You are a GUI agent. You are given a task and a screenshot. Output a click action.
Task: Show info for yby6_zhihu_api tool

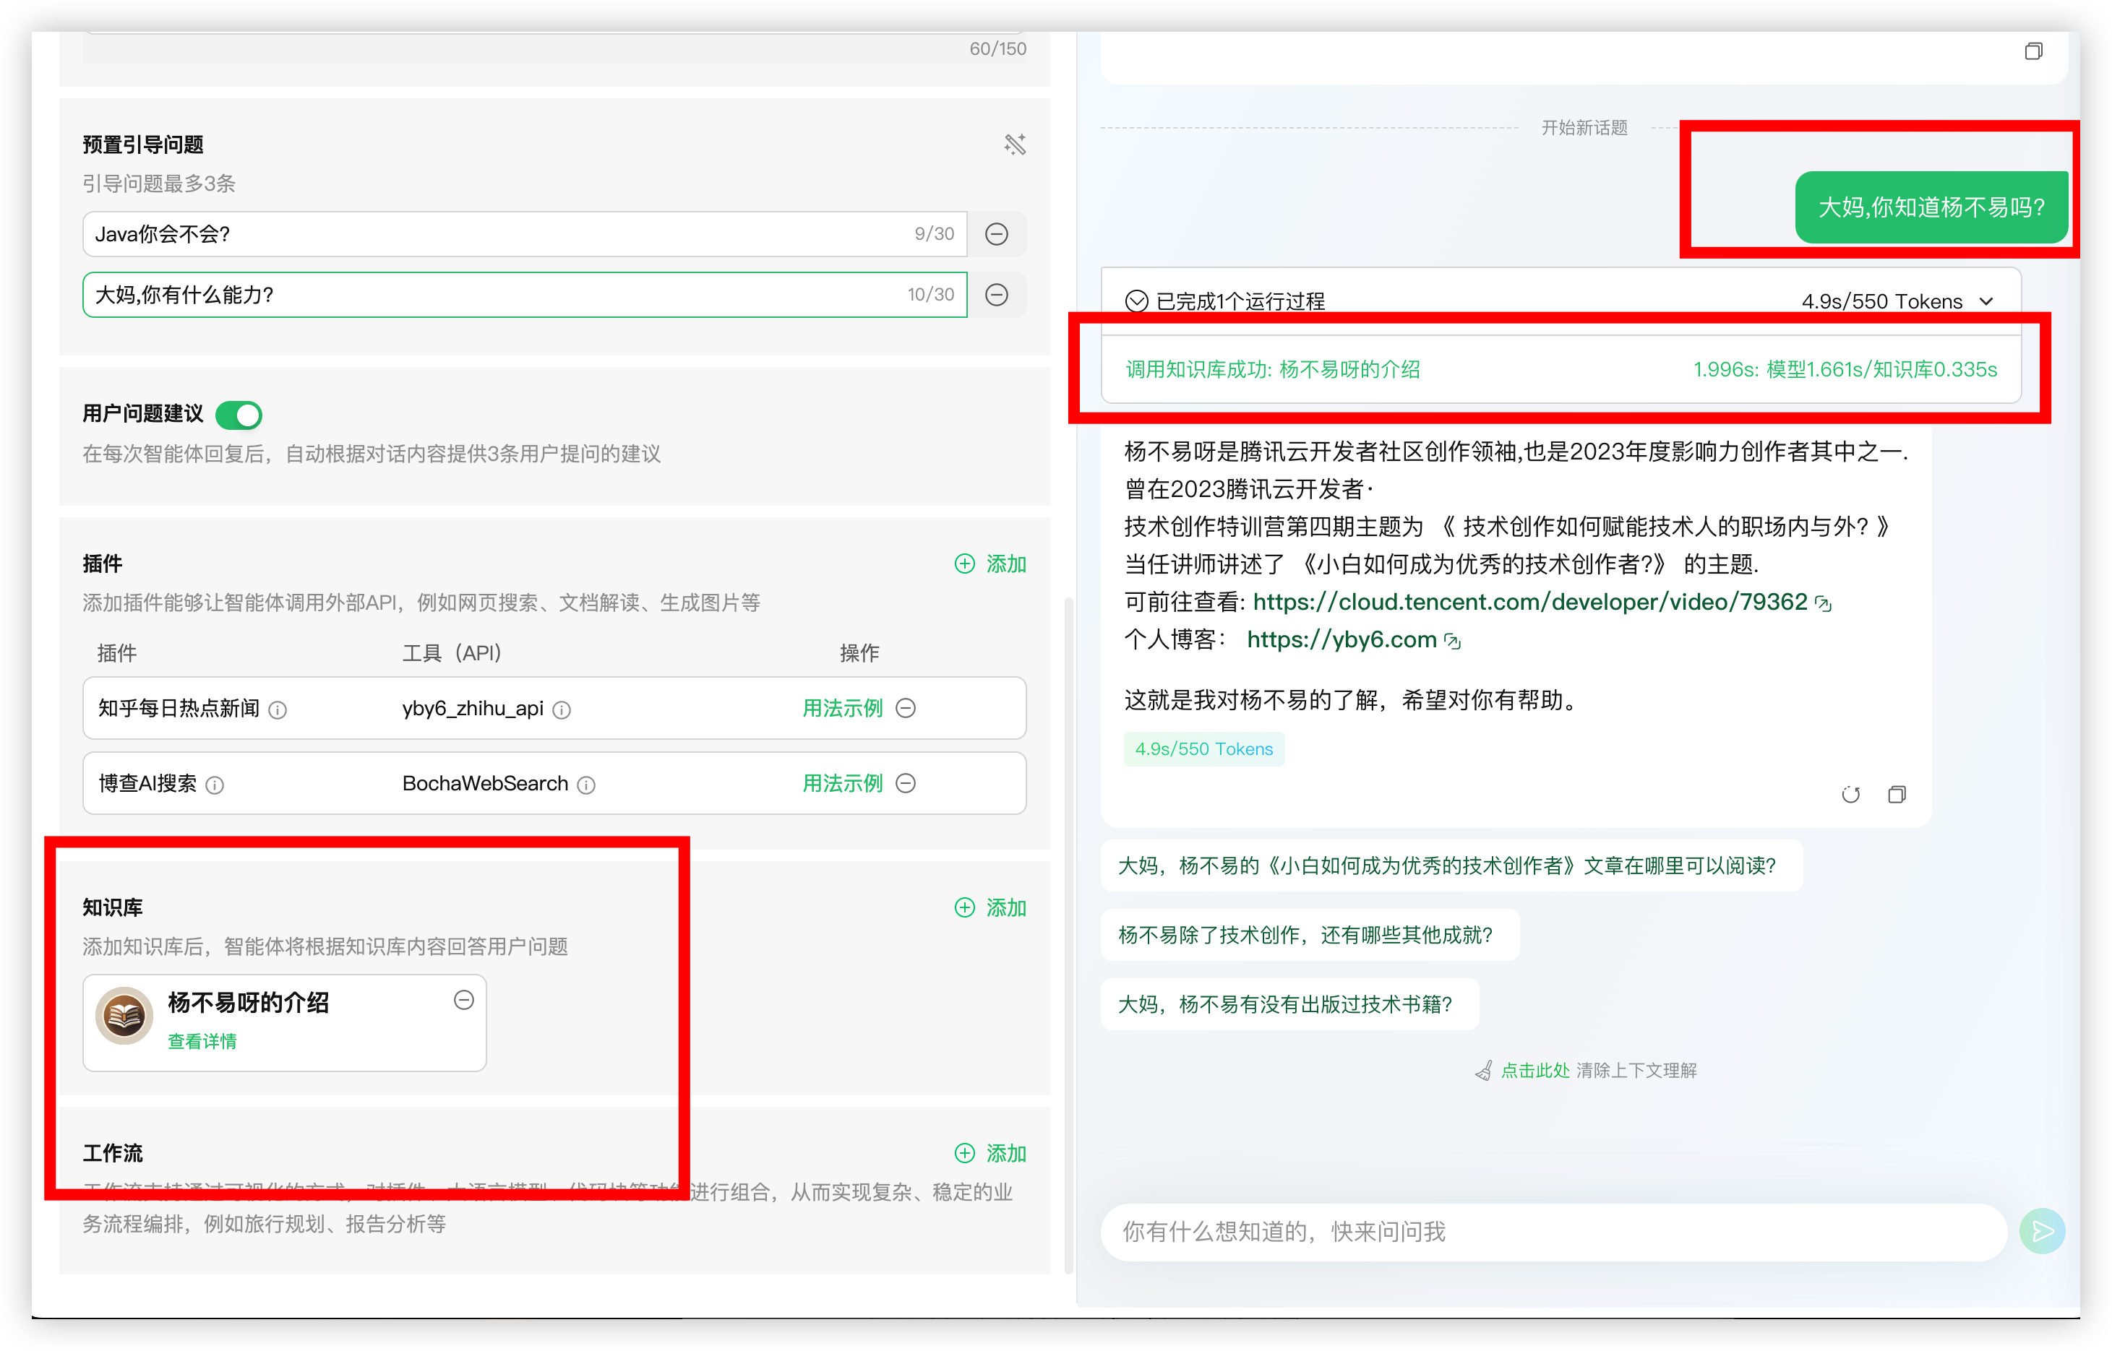coord(562,711)
